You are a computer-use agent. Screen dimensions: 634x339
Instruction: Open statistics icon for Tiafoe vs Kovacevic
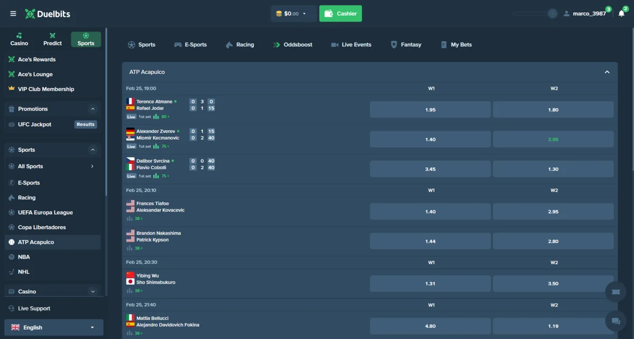(x=129, y=218)
